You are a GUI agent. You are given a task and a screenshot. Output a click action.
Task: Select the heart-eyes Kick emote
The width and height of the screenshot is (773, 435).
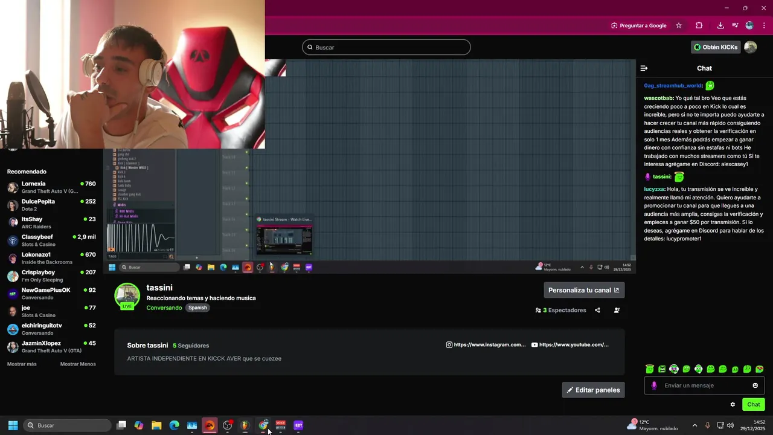pos(759,369)
